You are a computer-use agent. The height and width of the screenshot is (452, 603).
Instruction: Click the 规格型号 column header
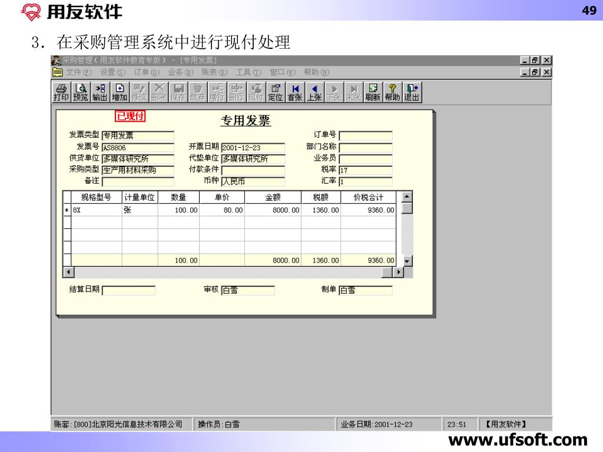click(x=97, y=198)
